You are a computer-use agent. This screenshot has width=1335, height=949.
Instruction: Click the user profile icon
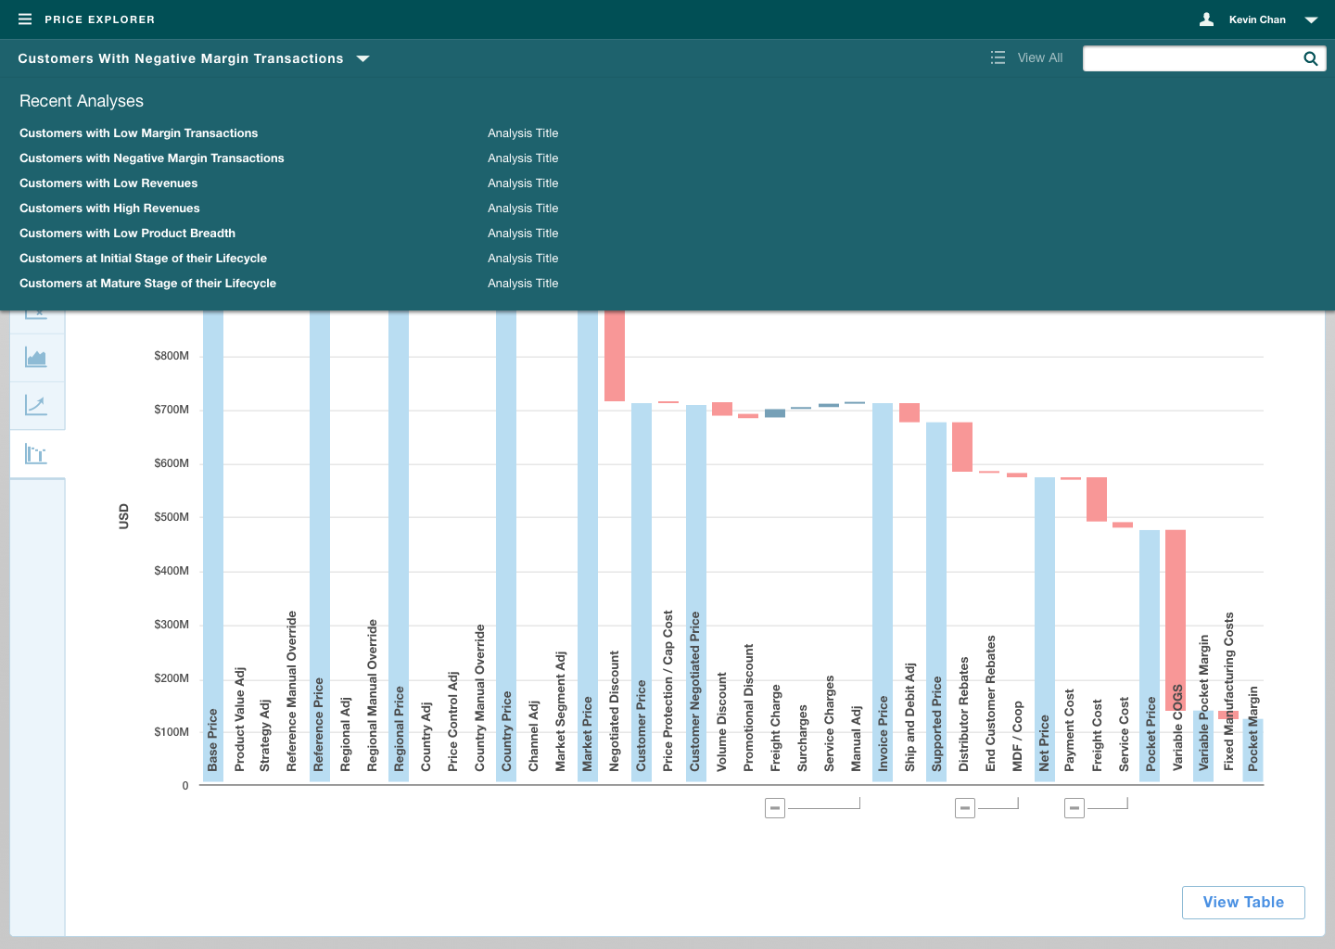[1206, 19]
